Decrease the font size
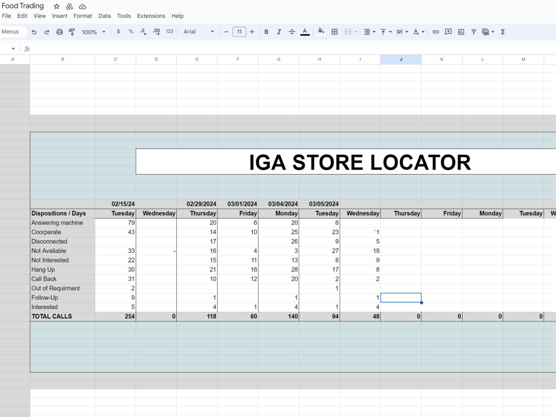 226,32
